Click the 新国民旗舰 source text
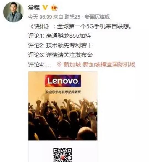The width and height of the screenshot is (149, 162). (x=97, y=17)
